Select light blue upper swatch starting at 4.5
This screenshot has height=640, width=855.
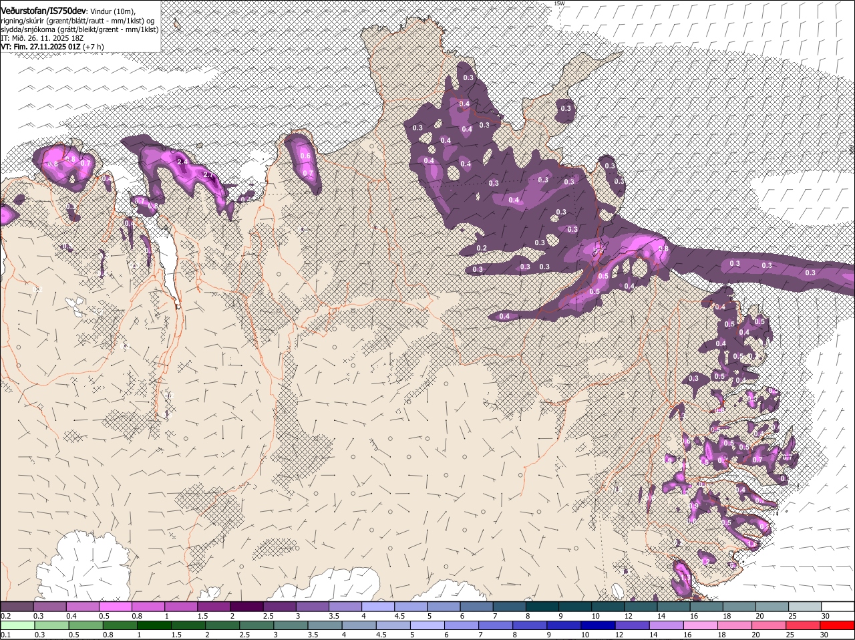[x=411, y=606]
